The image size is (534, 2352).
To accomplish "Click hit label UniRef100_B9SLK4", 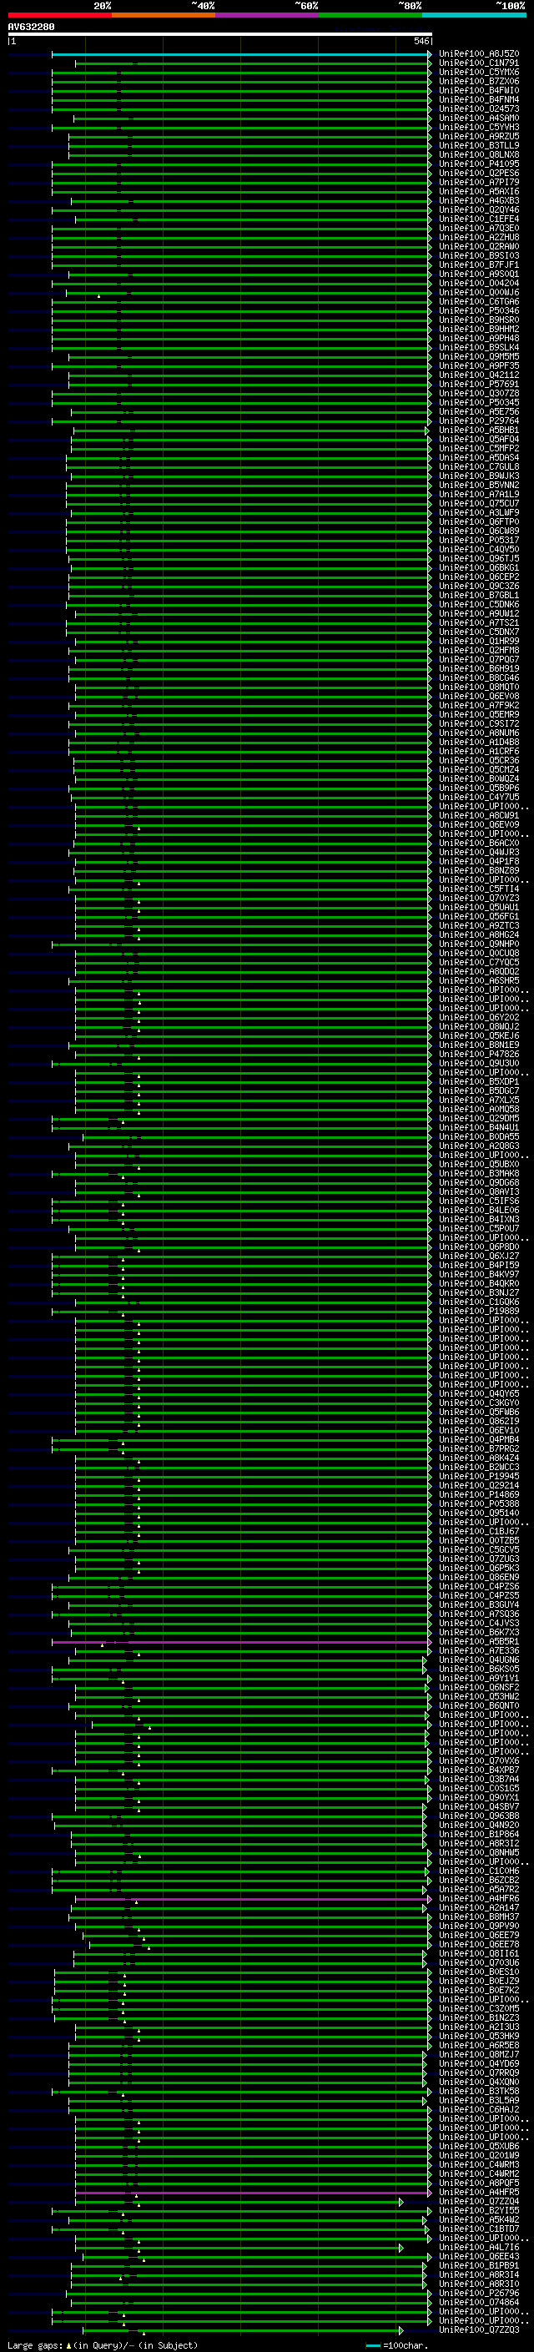I will point(479,348).
